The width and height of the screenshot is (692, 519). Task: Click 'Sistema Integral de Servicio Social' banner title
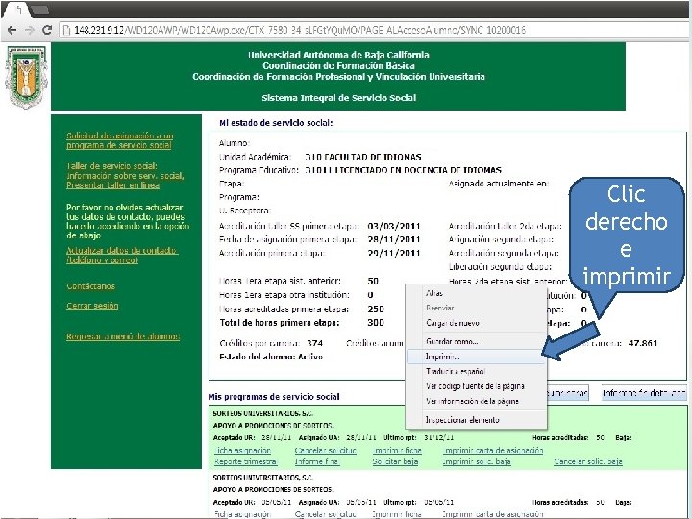[339, 98]
